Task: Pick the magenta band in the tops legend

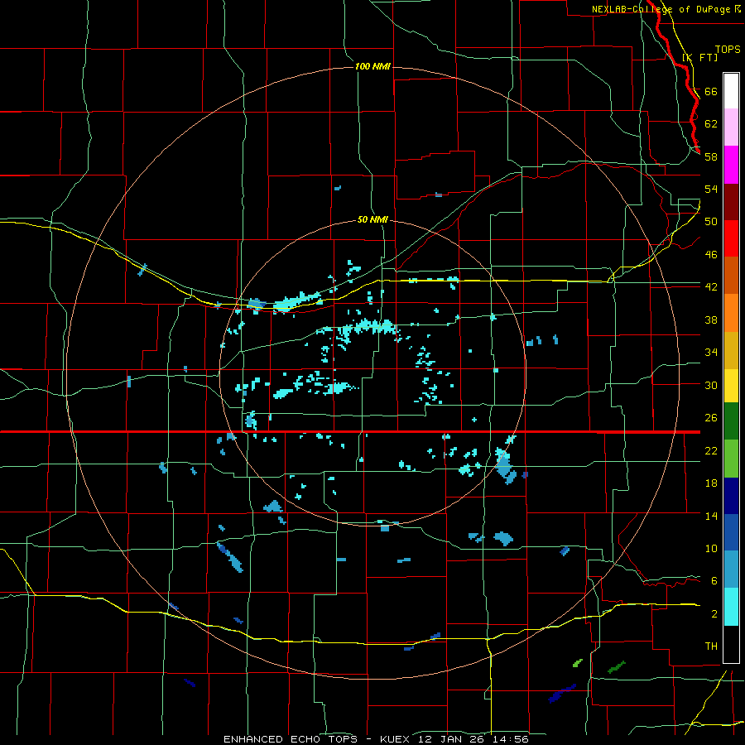Action: pos(731,165)
